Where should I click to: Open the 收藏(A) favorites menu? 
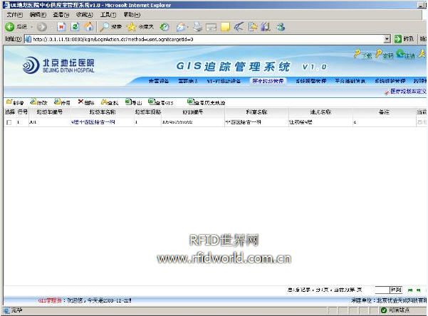coord(84,15)
